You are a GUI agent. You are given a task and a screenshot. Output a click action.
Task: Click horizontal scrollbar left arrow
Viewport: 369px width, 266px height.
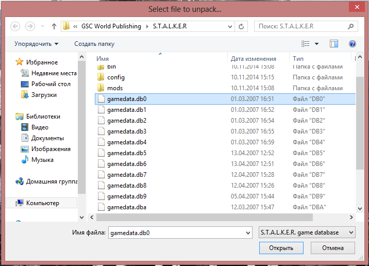tap(92, 217)
